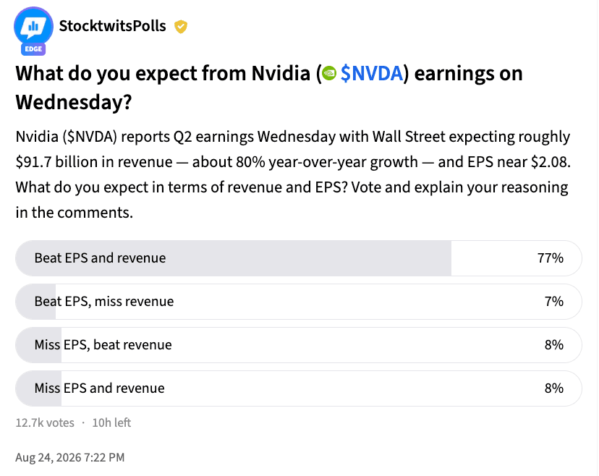Click the filled bar of top poll option
Viewport: 599px width, 476px height.
[x=234, y=258]
